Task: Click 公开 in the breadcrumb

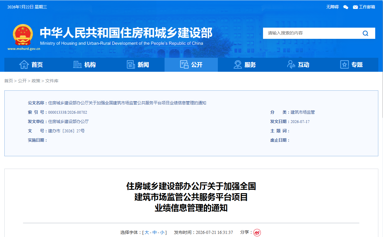Action: click(x=22, y=81)
